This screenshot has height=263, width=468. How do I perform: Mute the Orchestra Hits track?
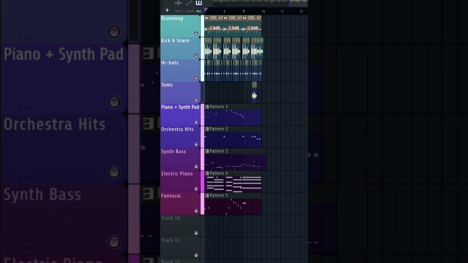point(196,144)
